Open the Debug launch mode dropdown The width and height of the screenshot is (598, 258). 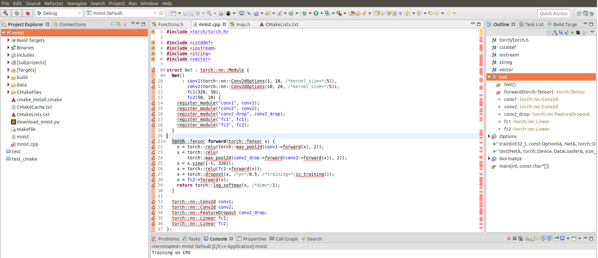(x=80, y=13)
